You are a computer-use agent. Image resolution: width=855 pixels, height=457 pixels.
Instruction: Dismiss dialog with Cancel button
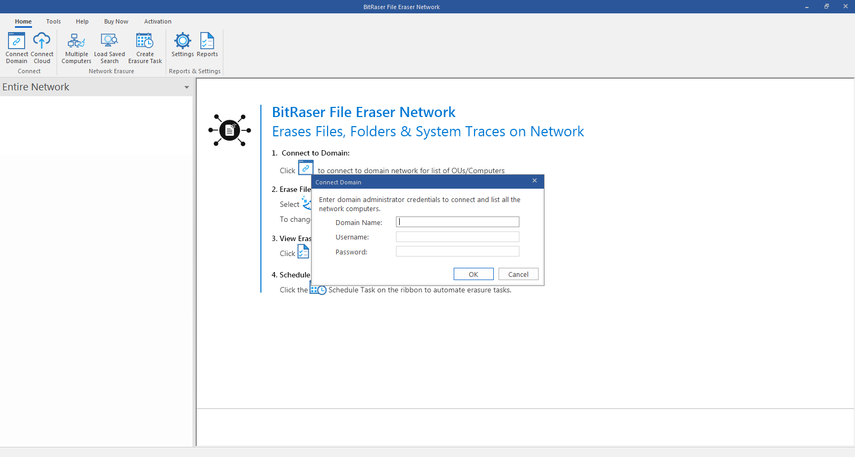[x=518, y=274]
